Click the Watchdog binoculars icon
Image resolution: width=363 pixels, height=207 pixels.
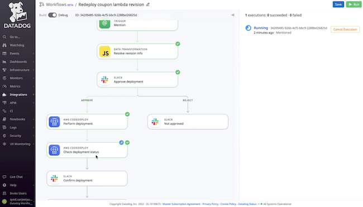4,45
